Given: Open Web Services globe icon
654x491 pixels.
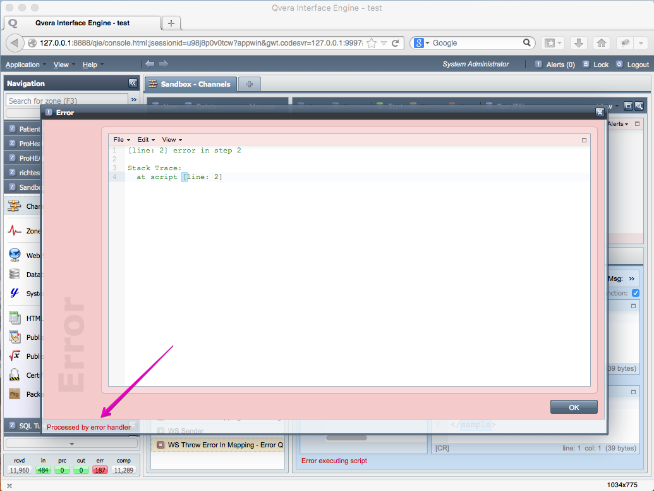Looking at the screenshot, I should (14, 255).
